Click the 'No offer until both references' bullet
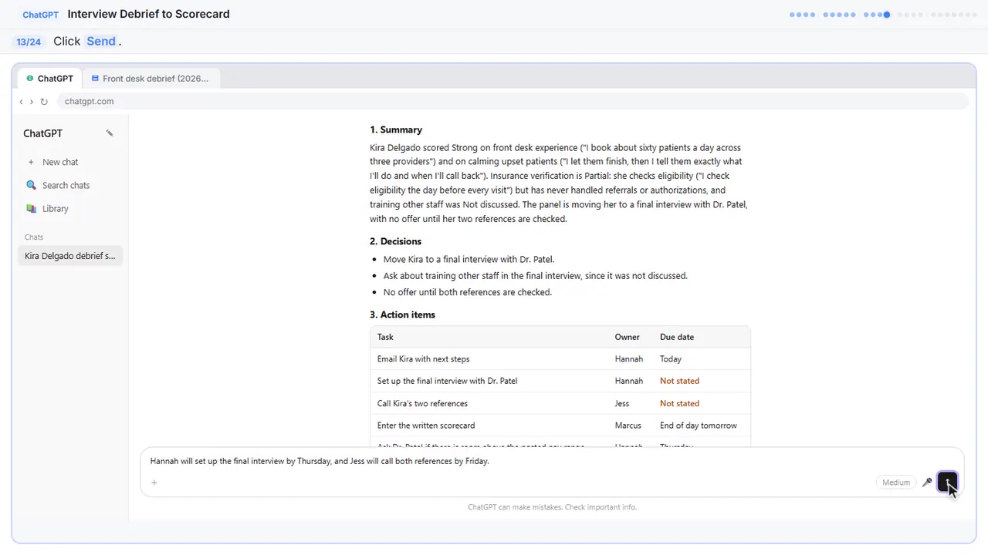This screenshot has height=555, width=988. pyautogui.click(x=468, y=292)
